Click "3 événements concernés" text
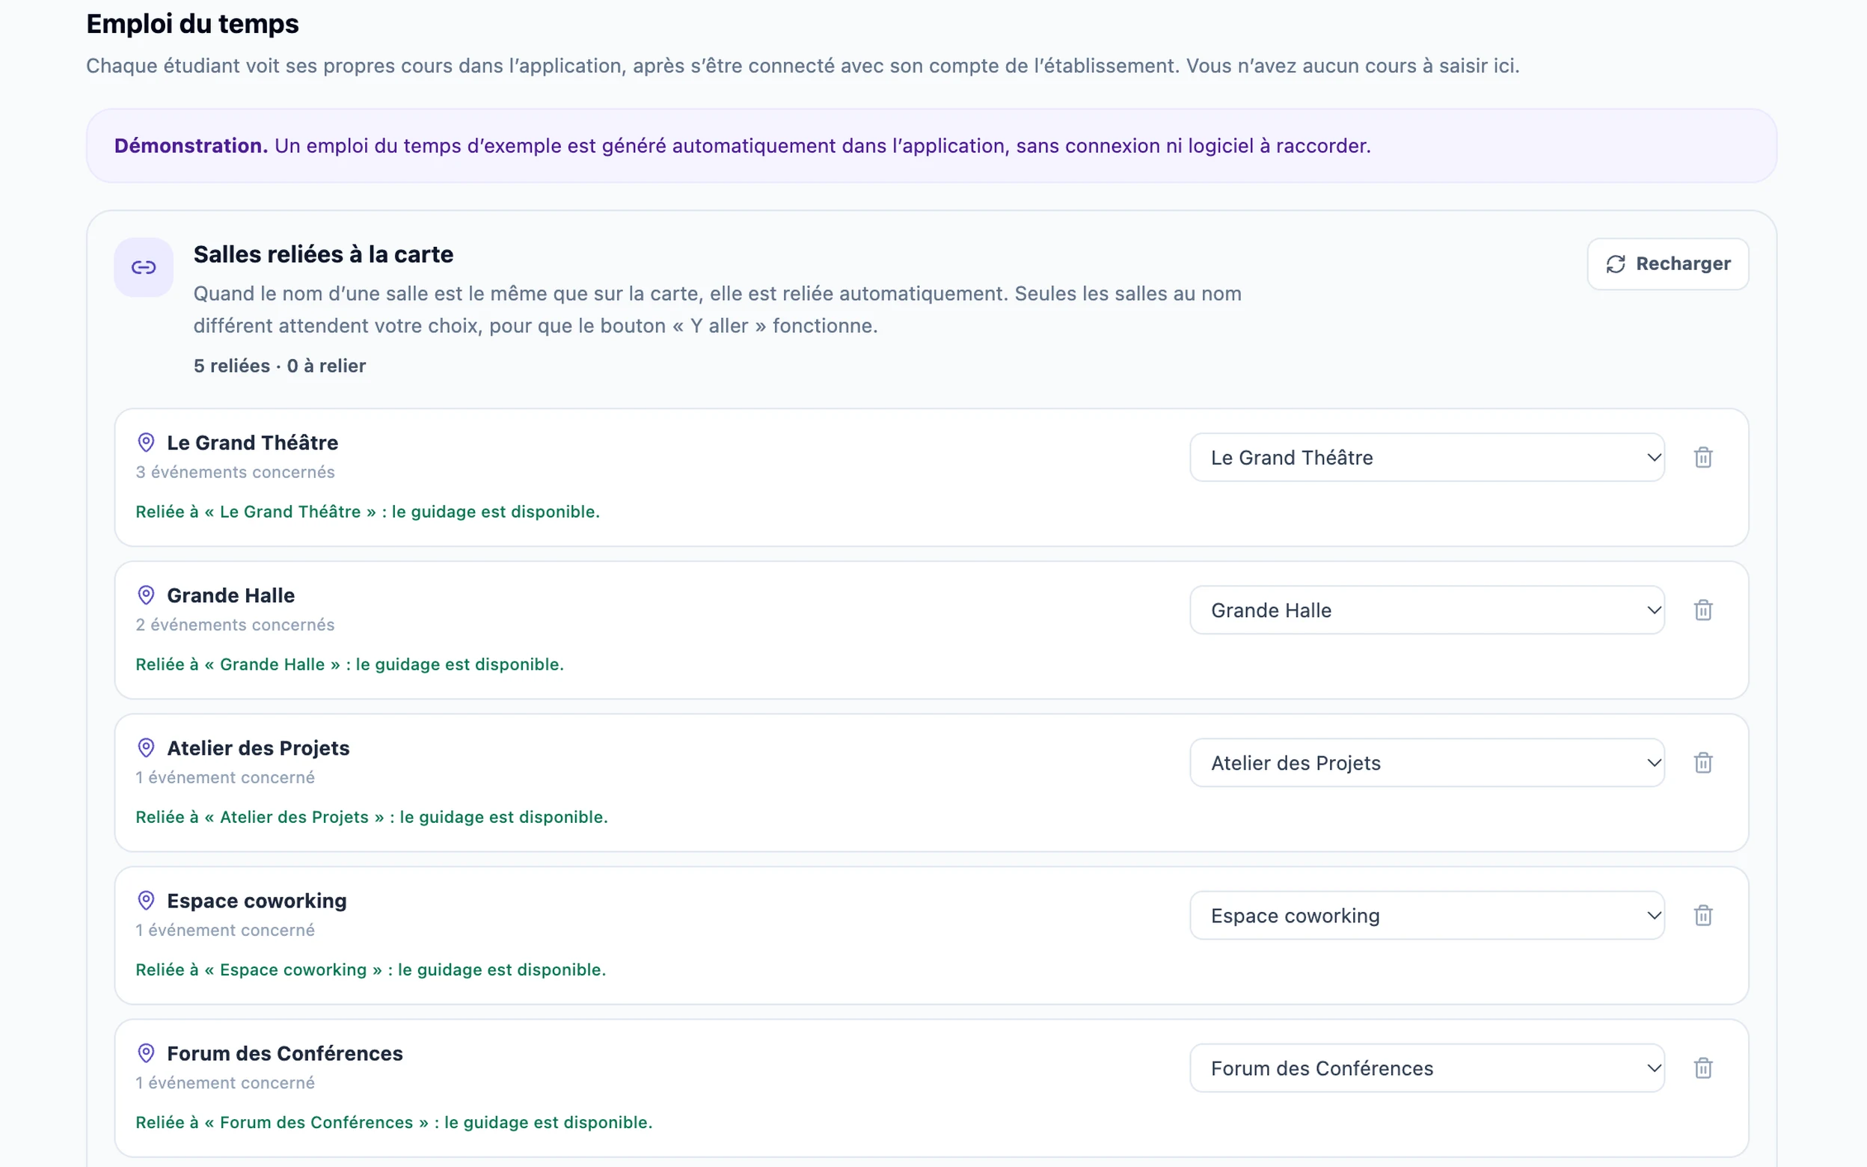Viewport: 1867px width, 1167px height. point(236,472)
